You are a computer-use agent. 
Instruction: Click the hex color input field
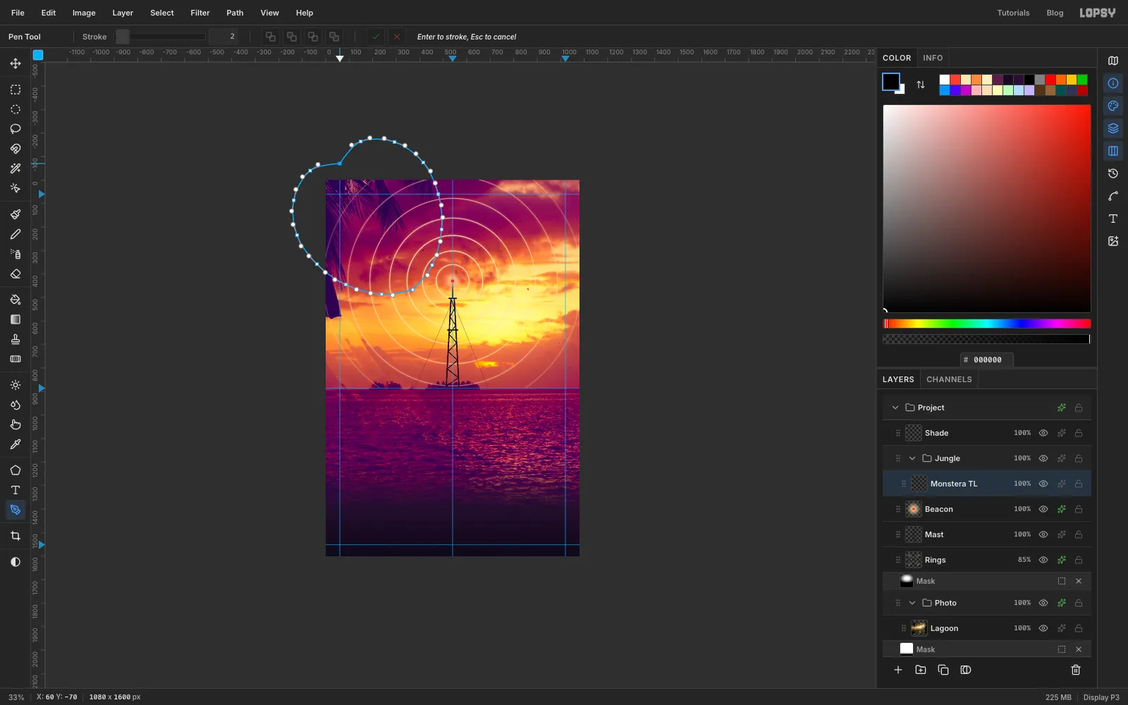click(x=987, y=360)
